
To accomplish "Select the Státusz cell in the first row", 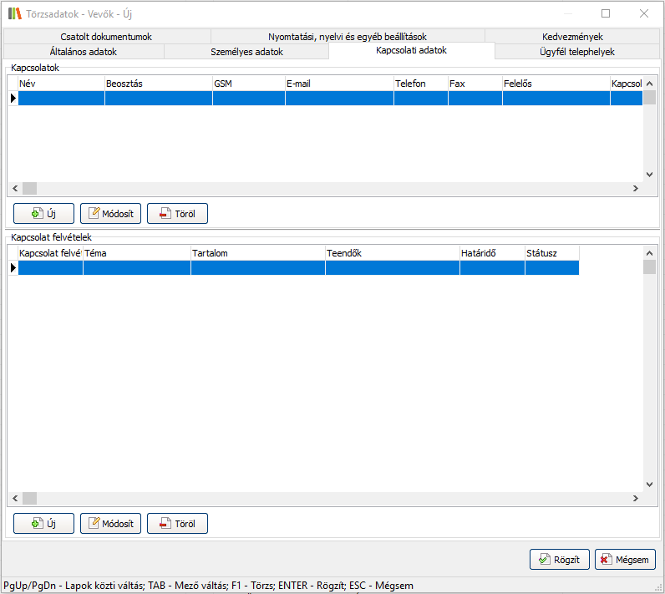I will pos(551,268).
